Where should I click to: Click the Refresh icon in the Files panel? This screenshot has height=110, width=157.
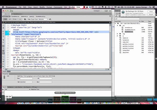point(120,16)
